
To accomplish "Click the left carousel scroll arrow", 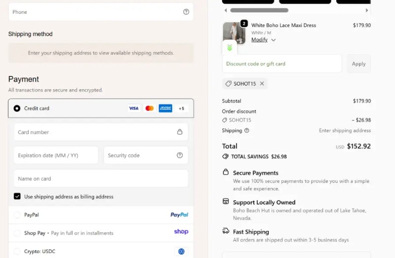I will coord(226,10).
